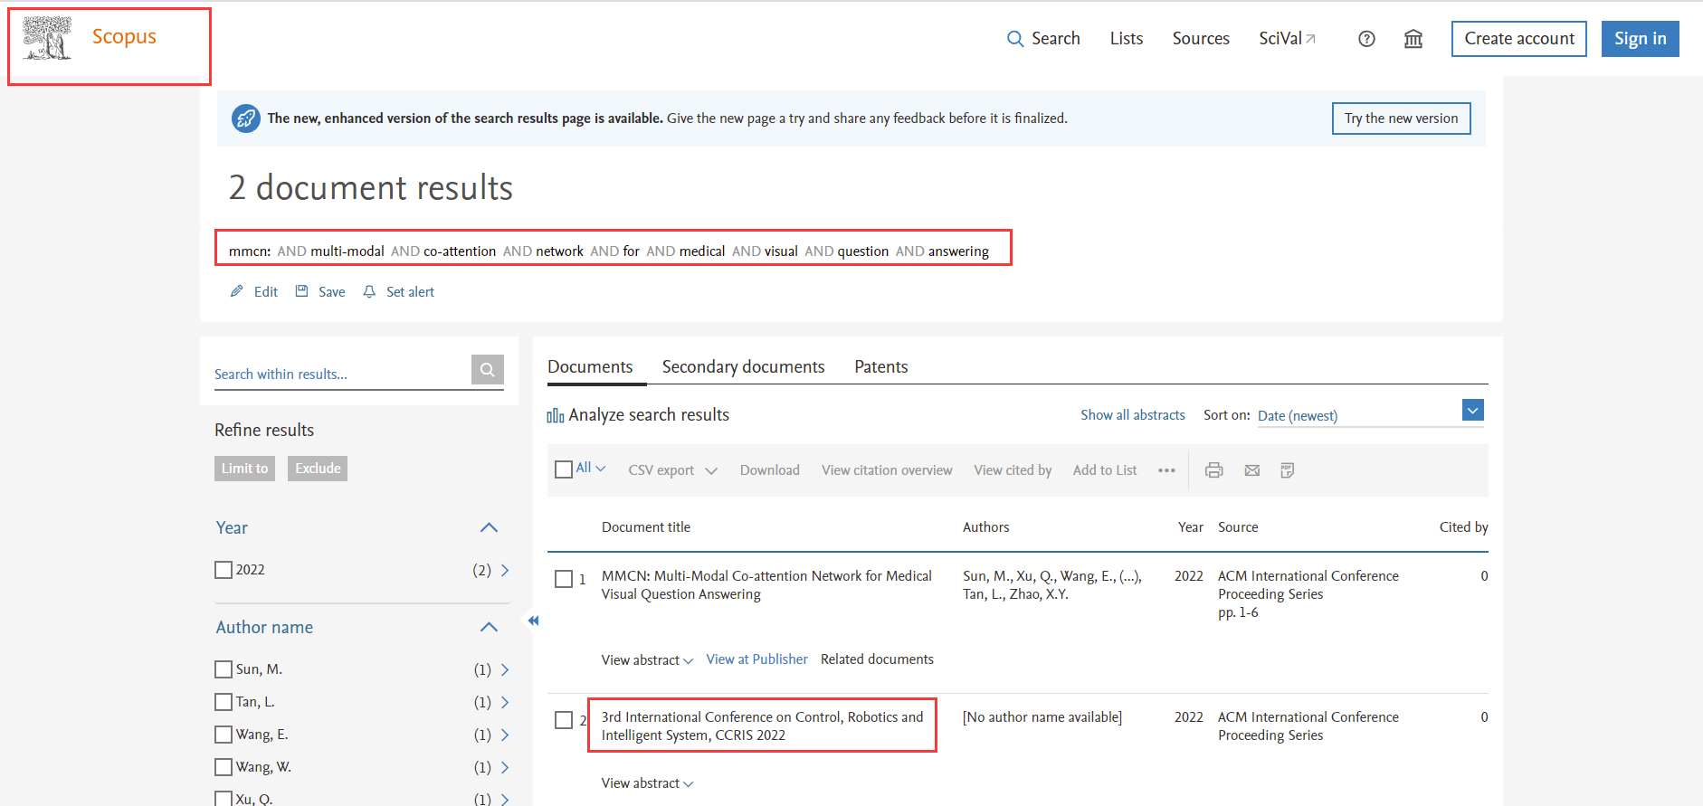This screenshot has width=1703, height=806.
Task: Expand View abstract for MMCN document
Action: (647, 660)
